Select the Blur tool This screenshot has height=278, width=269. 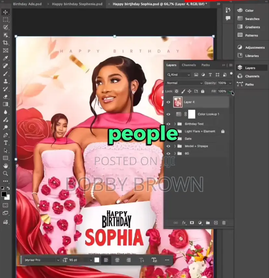click(6, 112)
